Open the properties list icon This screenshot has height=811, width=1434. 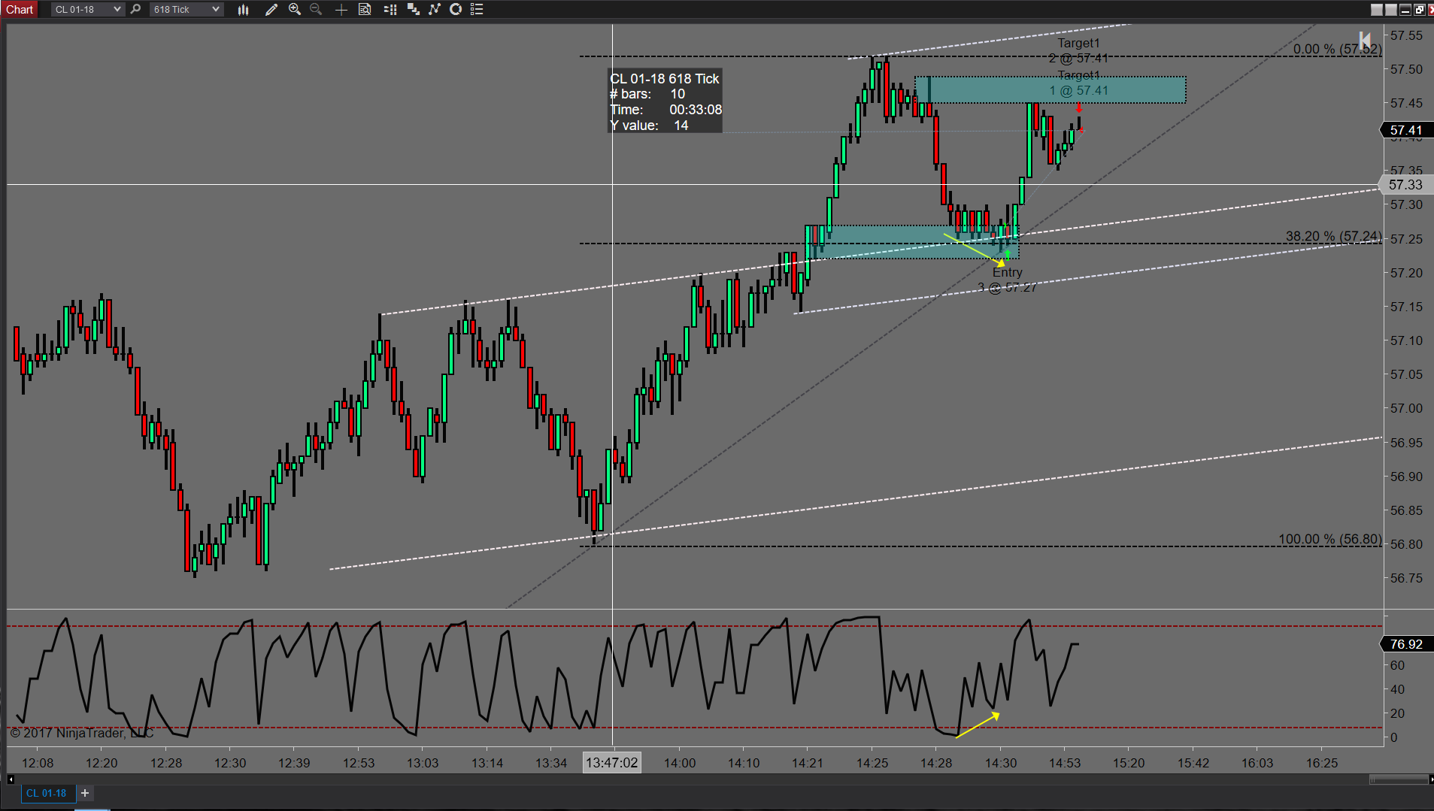point(477,9)
